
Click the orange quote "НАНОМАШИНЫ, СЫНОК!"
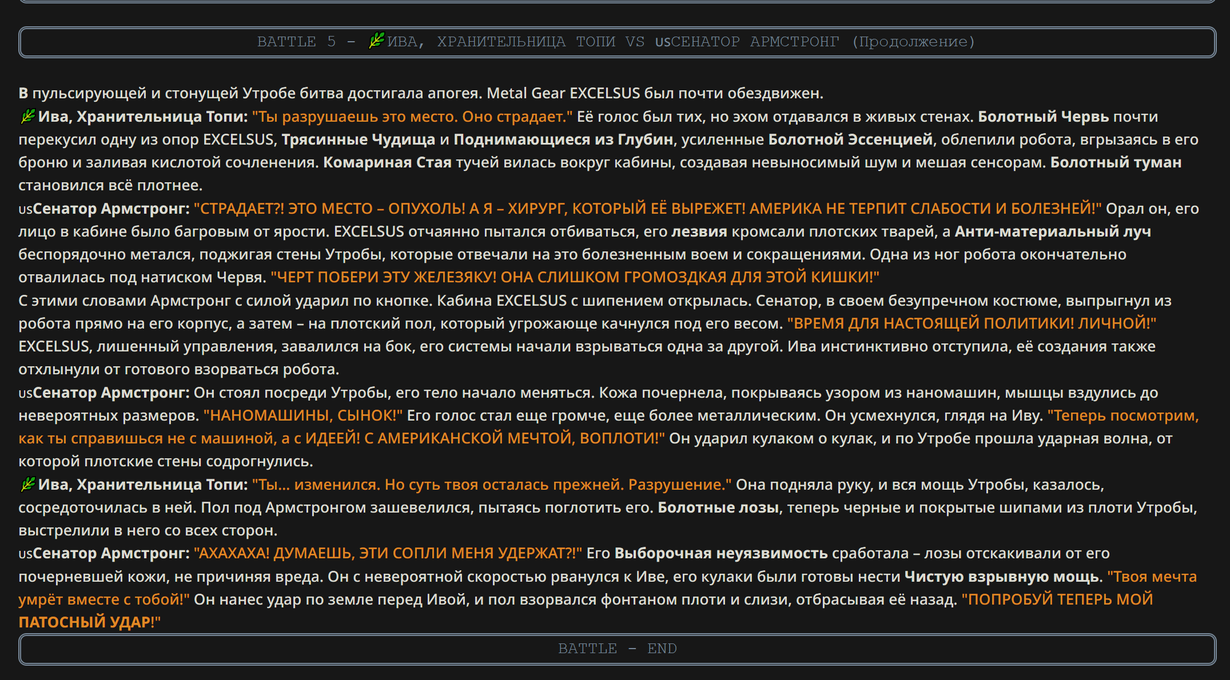click(x=303, y=415)
